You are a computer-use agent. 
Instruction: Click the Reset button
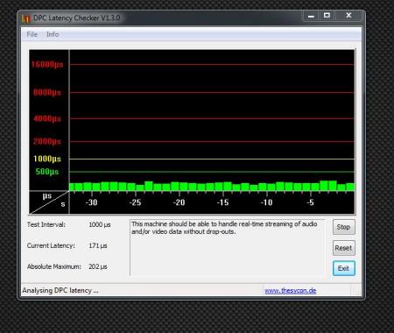[x=343, y=248]
